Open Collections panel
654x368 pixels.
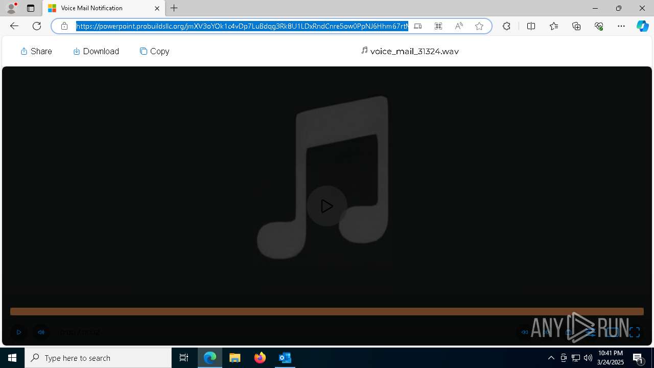point(576,26)
